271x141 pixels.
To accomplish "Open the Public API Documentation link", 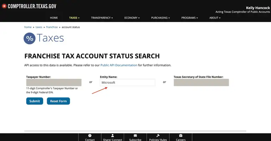I will click(x=119, y=65).
